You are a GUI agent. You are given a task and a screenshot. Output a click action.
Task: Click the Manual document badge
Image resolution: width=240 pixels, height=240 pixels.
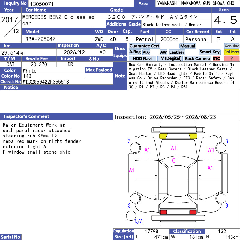188,46
